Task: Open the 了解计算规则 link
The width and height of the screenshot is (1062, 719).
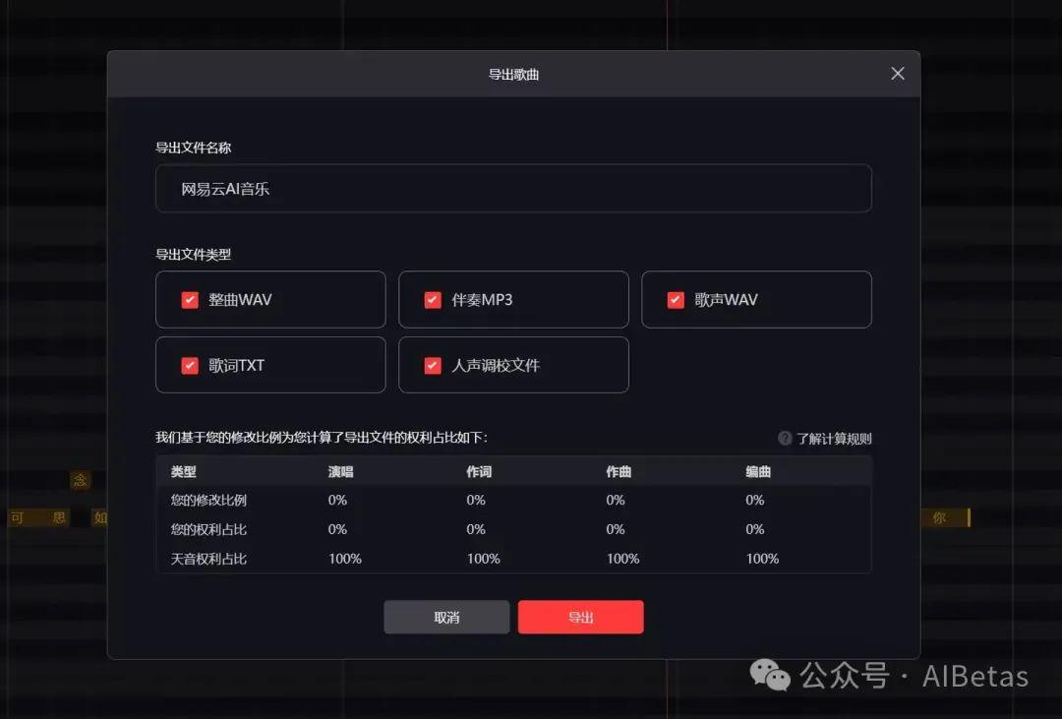Action: tap(834, 439)
